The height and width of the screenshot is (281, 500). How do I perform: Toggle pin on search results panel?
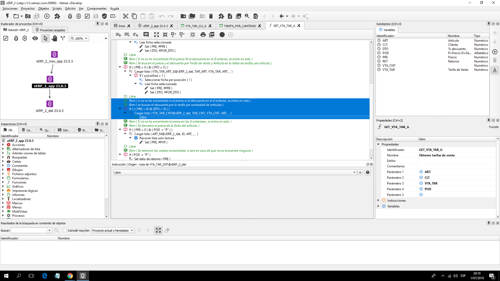pos(489,223)
